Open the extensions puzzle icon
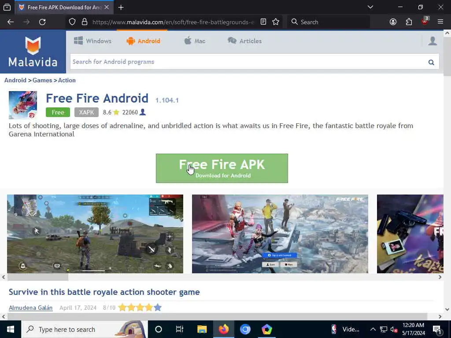This screenshot has height=338, width=451. pyautogui.click(x=409, y=22)
